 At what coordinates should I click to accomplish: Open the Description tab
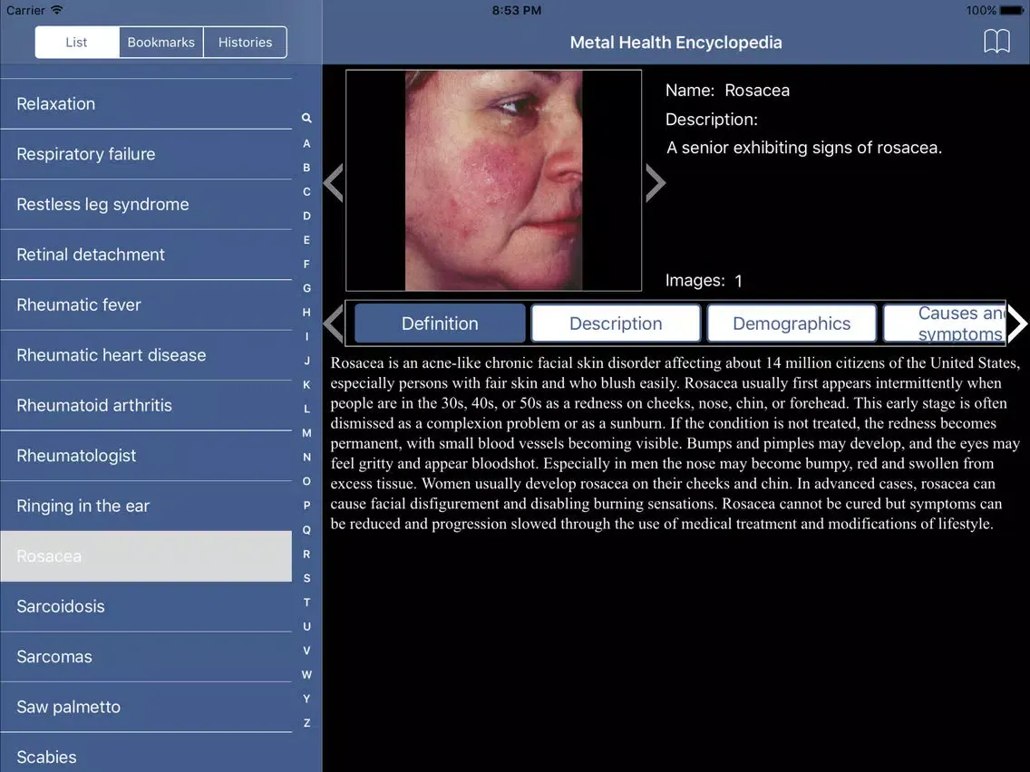click(x=616, y=323)
